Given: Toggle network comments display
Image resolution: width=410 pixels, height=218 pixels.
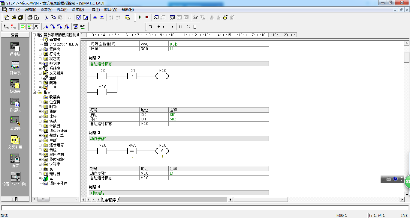Looking at the screenshot, I should [x=30, y=27].
